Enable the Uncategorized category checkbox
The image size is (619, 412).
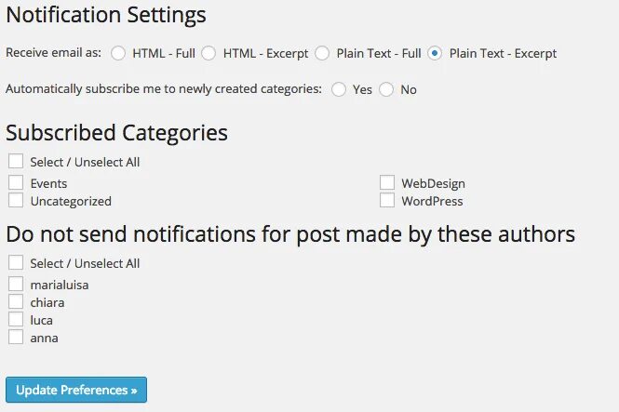pos(16,200)
